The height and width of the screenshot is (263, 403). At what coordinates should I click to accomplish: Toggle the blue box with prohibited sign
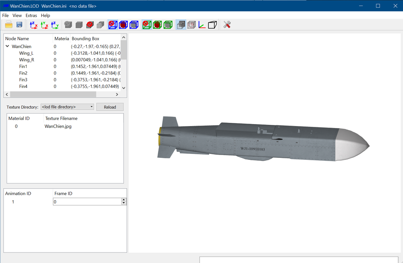tap(113, 25)
